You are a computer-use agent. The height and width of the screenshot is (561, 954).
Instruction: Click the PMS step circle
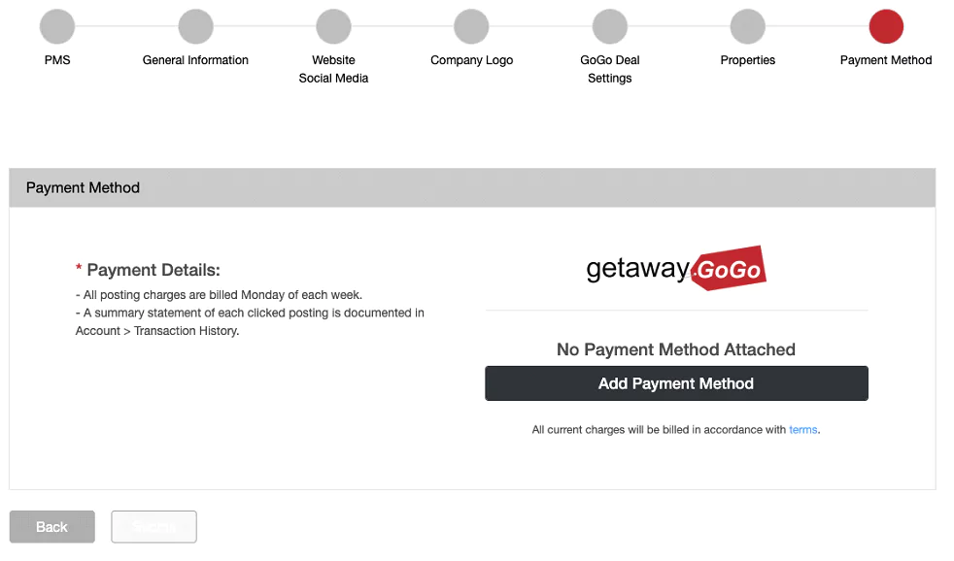tap(57, 27)
